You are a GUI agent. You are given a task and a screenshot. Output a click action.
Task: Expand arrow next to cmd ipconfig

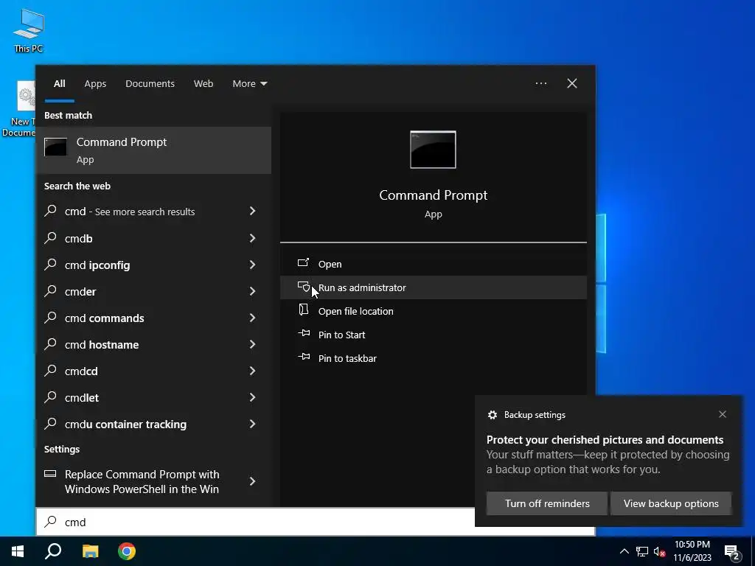pyautogui.click(x=252, y=265)
